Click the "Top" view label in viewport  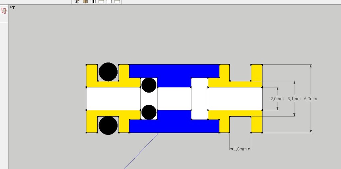[12, 7]
